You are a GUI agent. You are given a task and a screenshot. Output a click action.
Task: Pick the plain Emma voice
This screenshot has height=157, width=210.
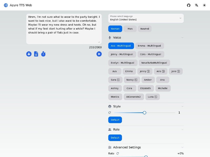click(x=129, y=71)
